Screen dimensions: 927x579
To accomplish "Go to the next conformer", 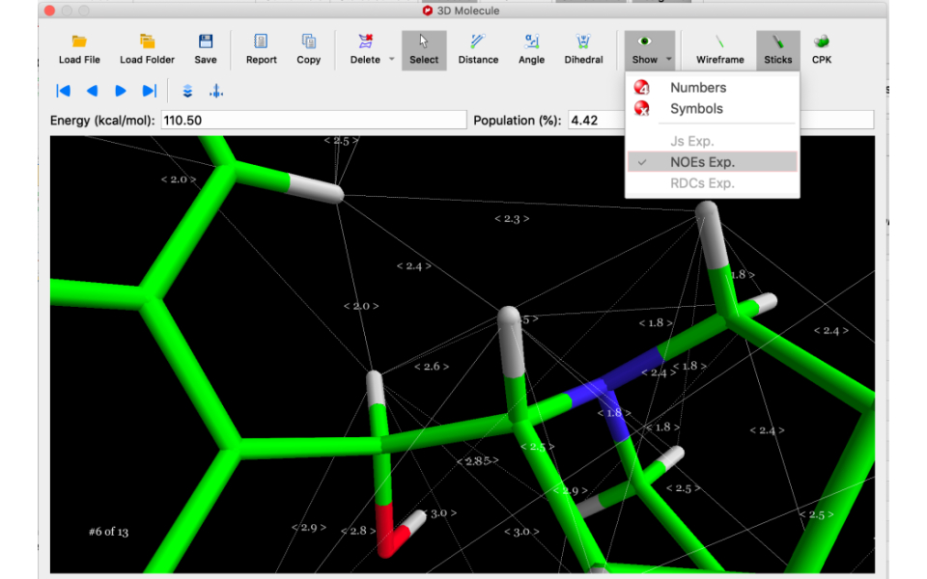I will 121,91.
